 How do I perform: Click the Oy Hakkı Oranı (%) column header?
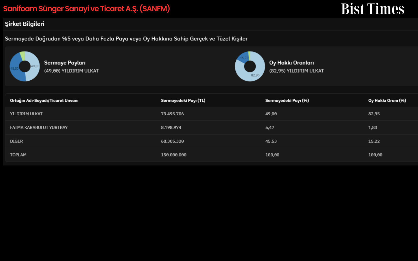click(x=387, y=100)
